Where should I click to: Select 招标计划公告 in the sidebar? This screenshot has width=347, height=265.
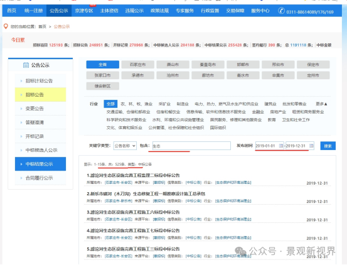pos(40,81)
